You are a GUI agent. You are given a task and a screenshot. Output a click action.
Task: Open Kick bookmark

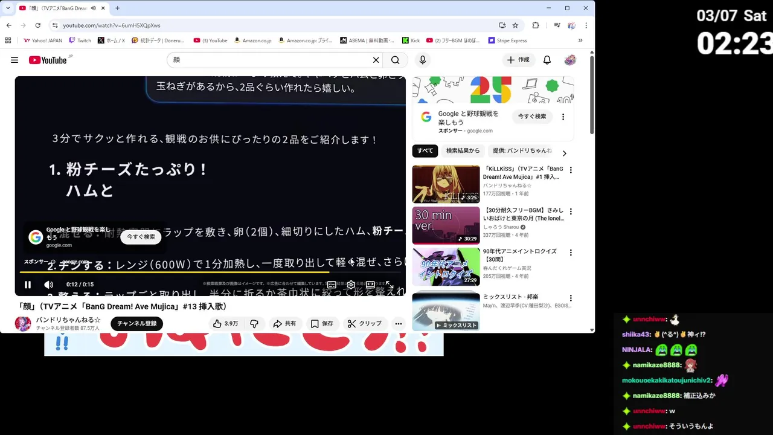click(x=411, y=40)
